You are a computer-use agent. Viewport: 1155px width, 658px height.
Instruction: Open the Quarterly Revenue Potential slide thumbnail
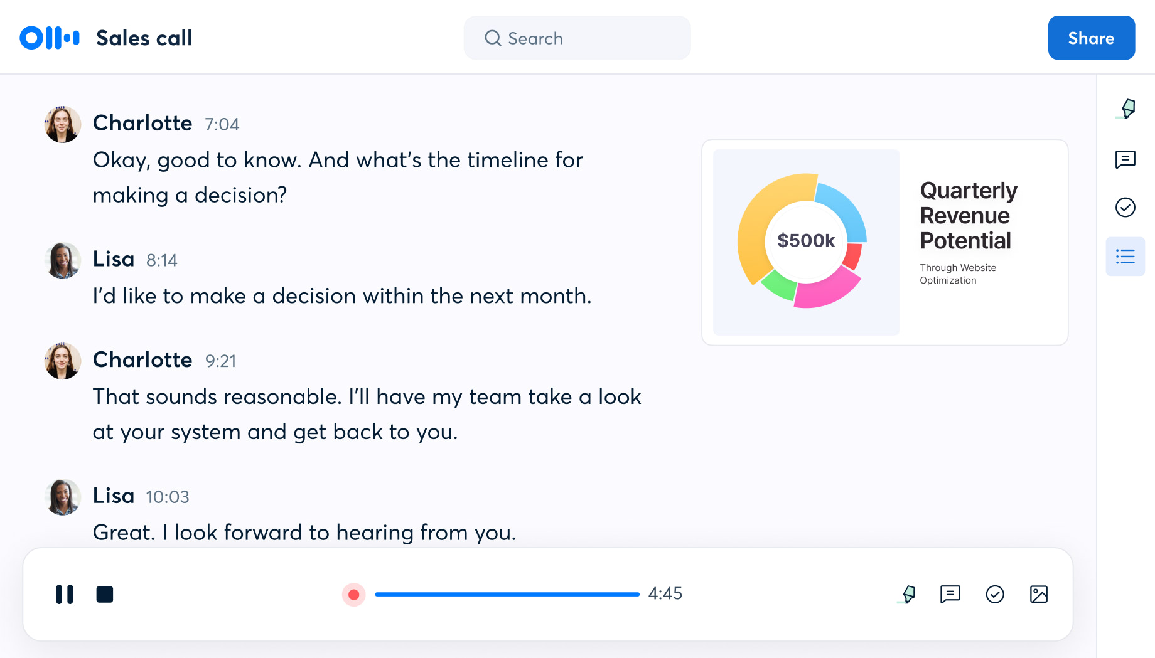(884, 242)
